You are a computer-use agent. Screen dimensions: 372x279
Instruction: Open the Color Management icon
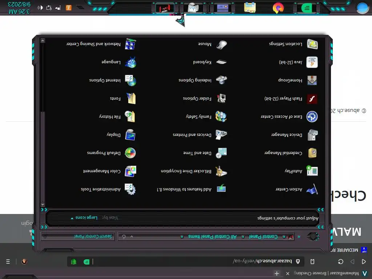click(x=130, y=171)
